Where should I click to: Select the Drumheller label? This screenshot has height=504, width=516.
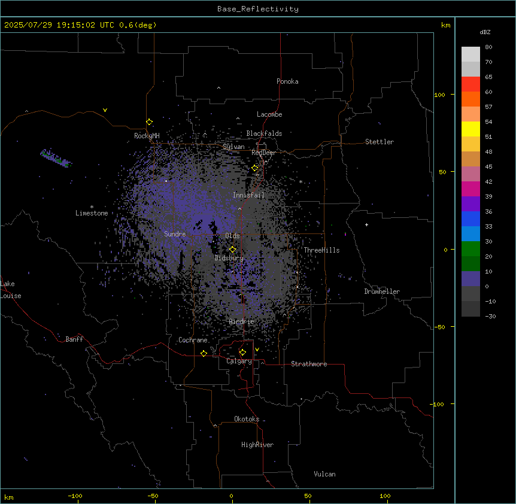click(x=382, y=292)
